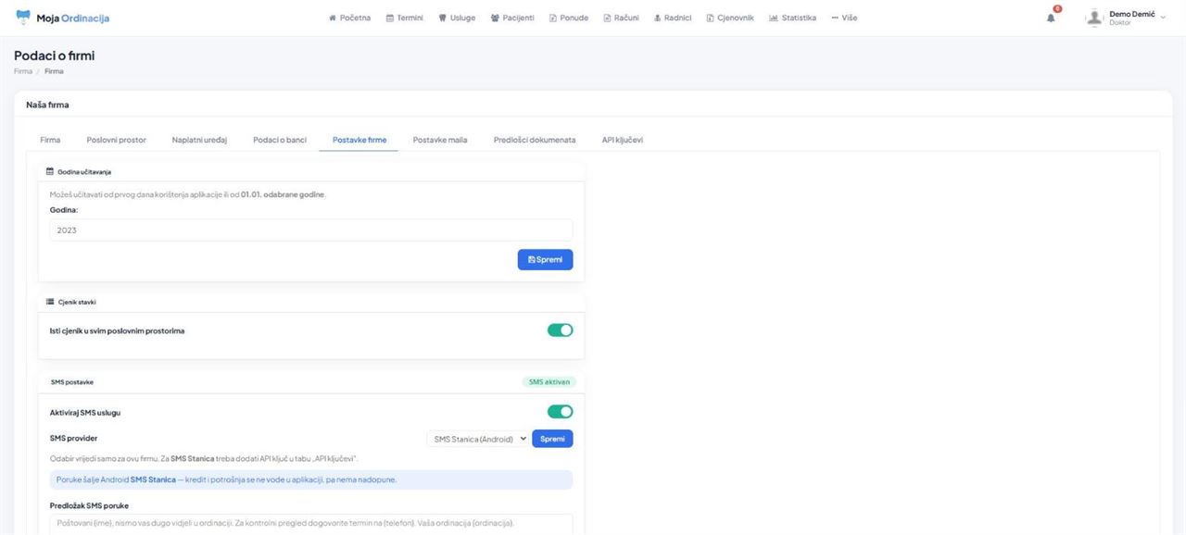The image size is (1186, 535).
Task: Toggle Isti cjenik u svim poslovnim prostorima
Action: (560, 330)
